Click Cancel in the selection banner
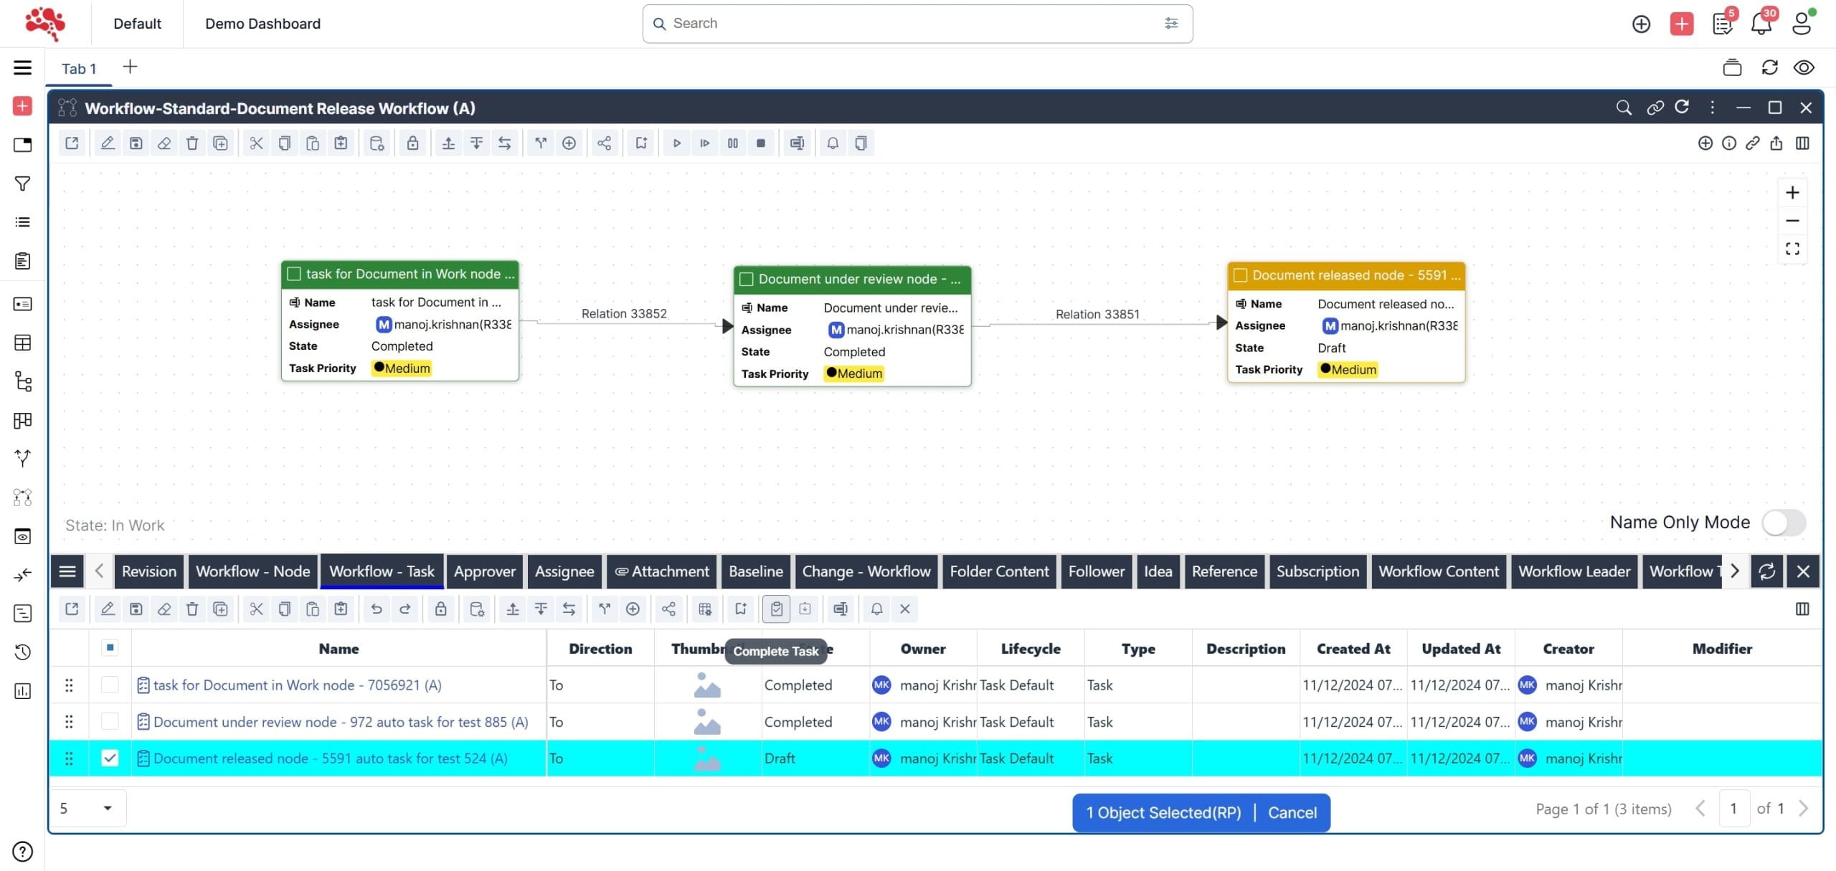This screenshot has height=871, width=1836. [x=1292, y=812]
